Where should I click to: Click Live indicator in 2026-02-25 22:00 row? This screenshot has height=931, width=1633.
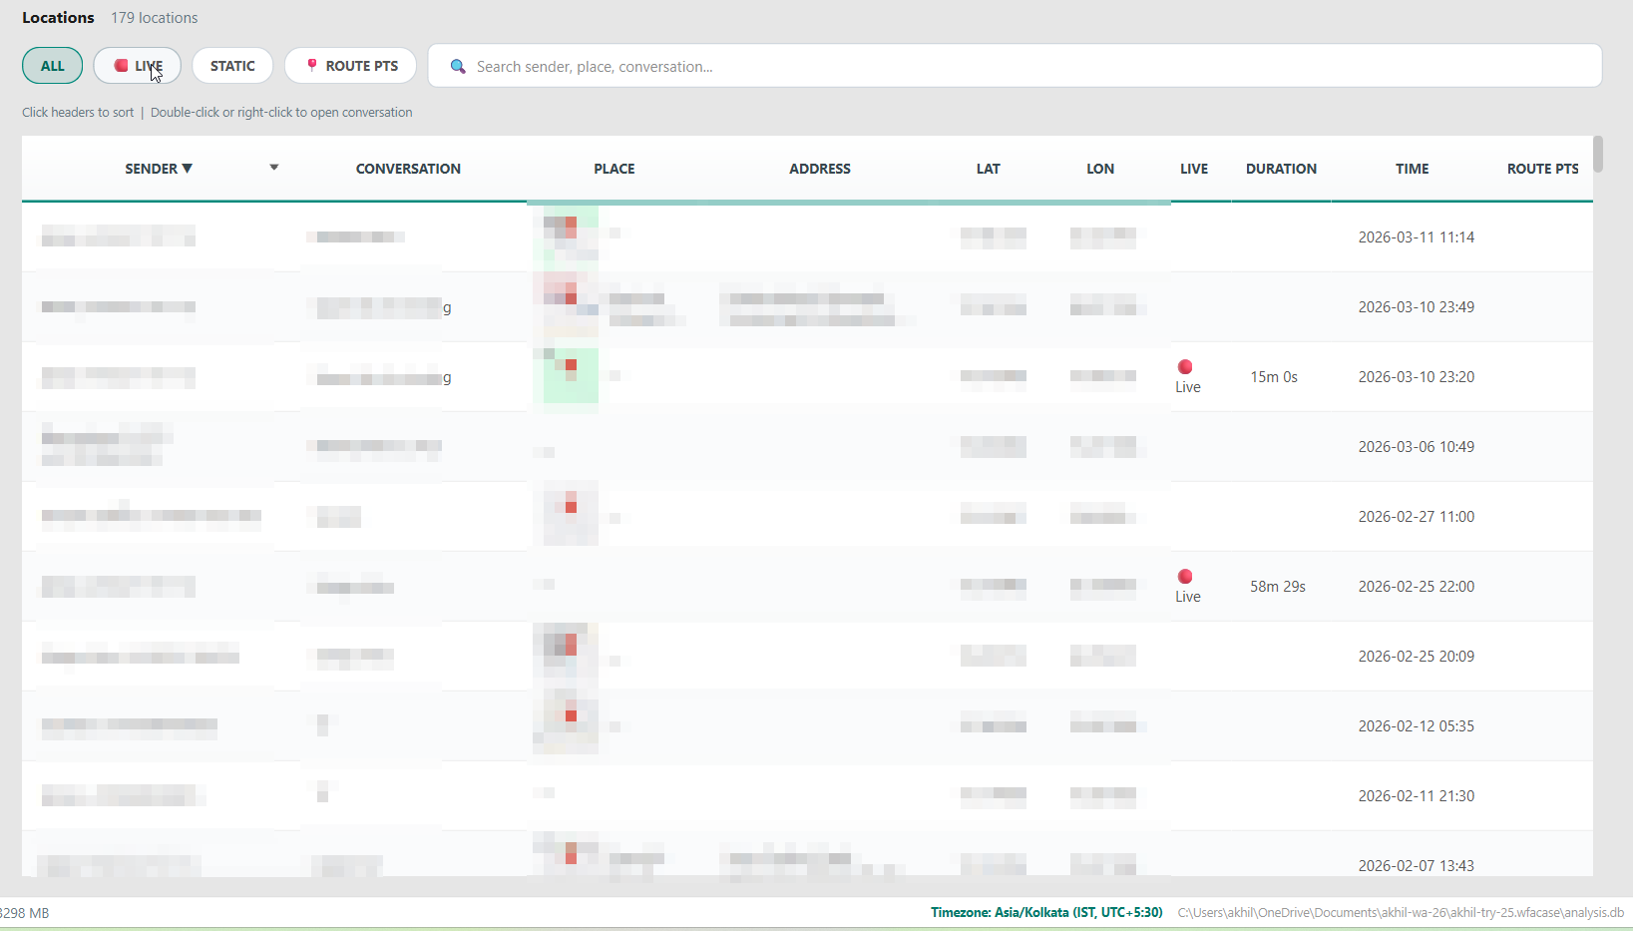[1187, 587]
